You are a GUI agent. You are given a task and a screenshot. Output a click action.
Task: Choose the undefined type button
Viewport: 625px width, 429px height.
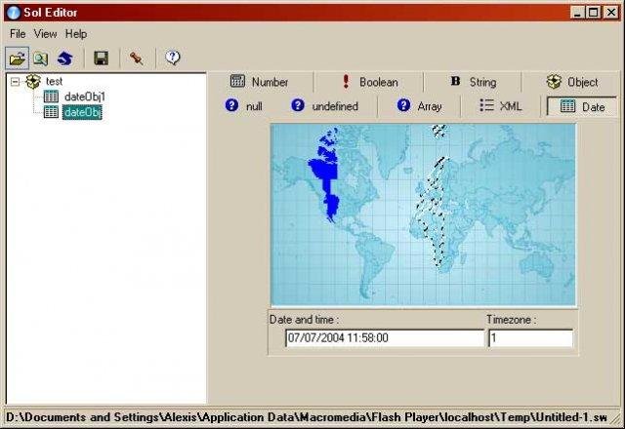(324, 106)
